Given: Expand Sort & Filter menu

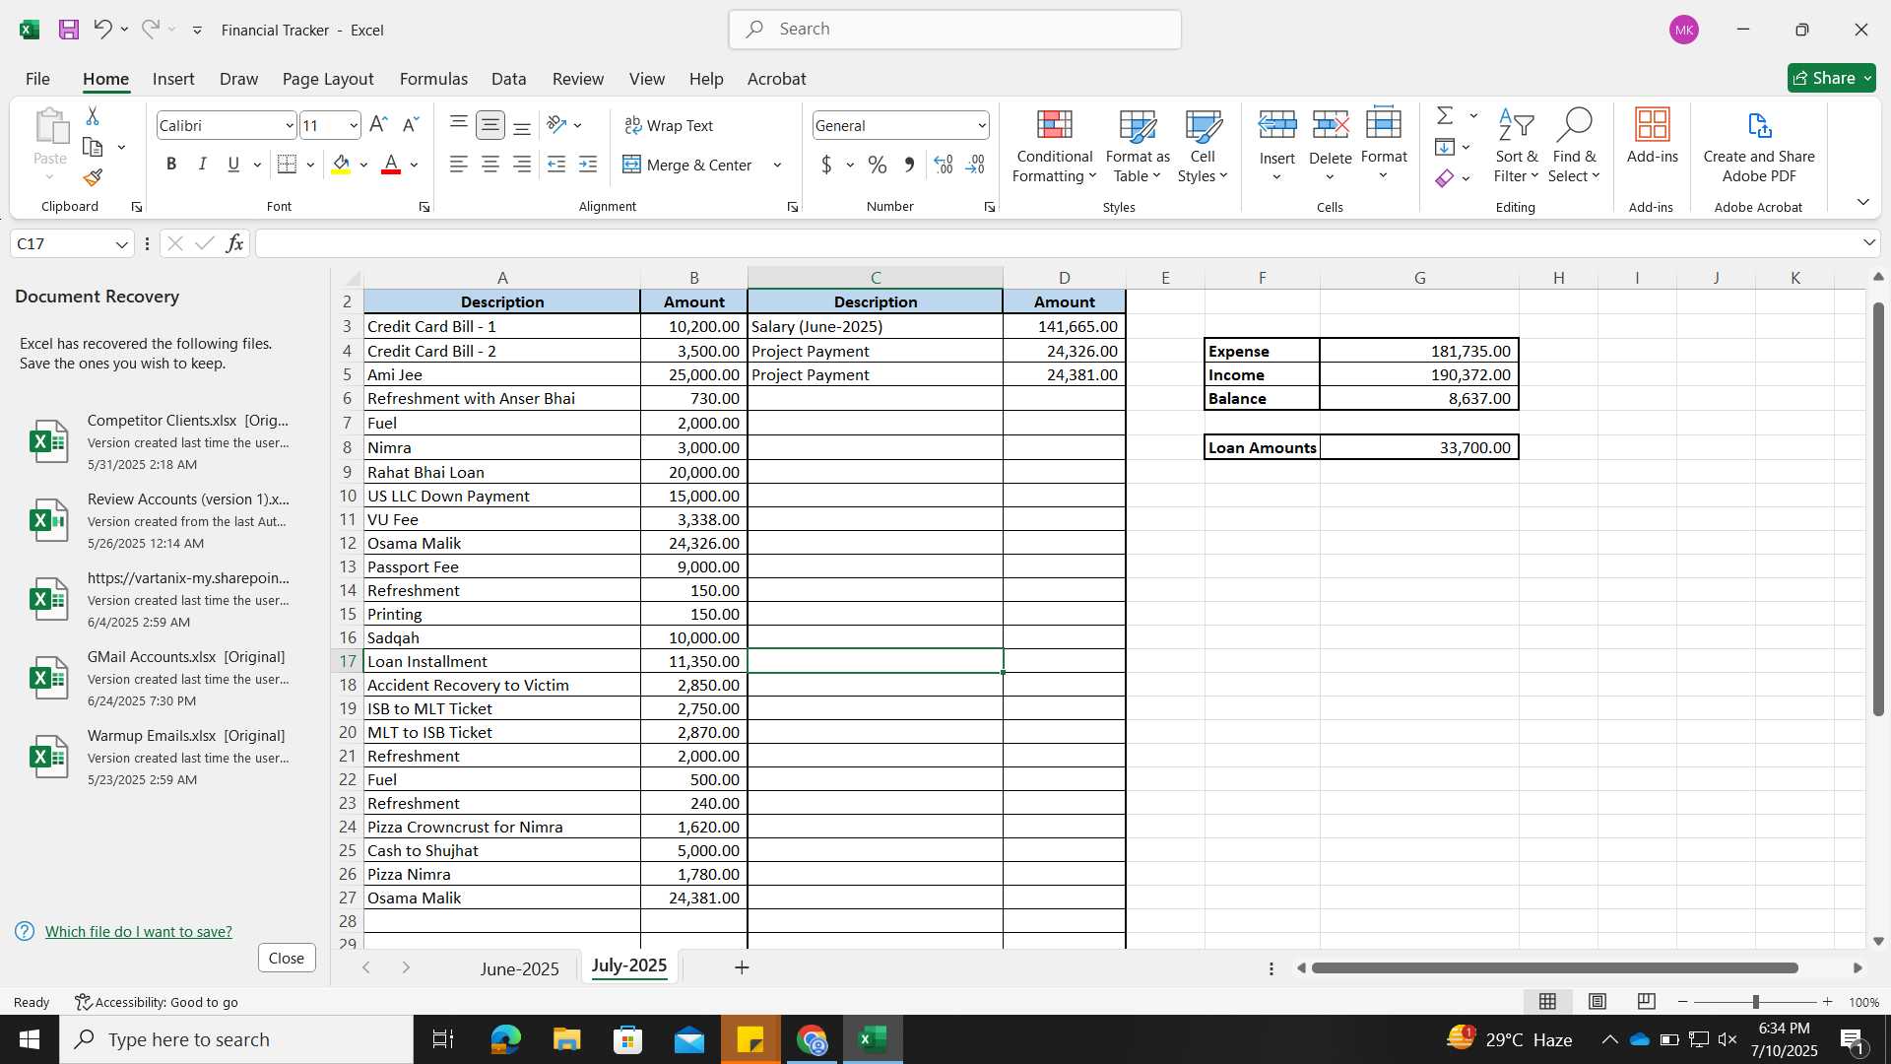Looking at the screenshot, I should click(1516, 146).
